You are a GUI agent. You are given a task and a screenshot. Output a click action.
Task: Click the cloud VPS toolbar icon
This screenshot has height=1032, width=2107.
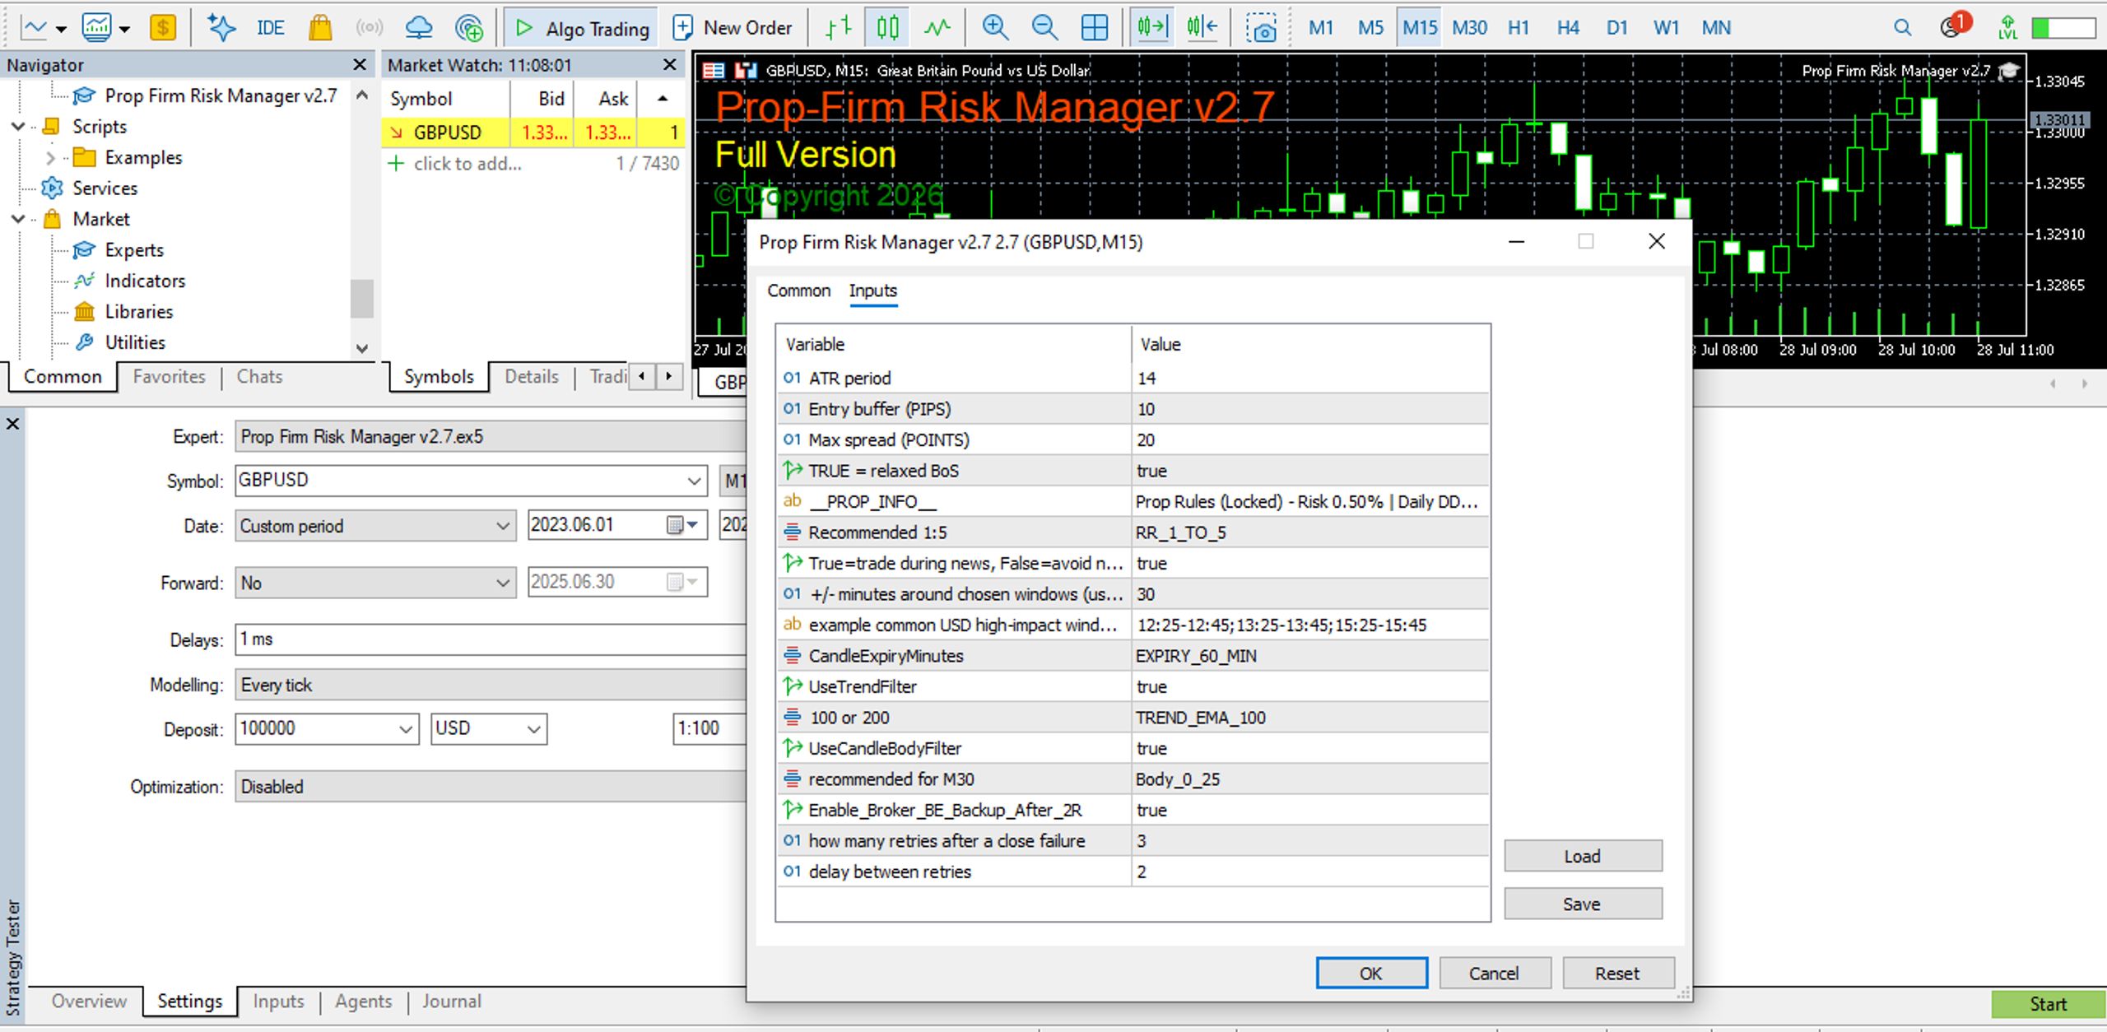419,28
